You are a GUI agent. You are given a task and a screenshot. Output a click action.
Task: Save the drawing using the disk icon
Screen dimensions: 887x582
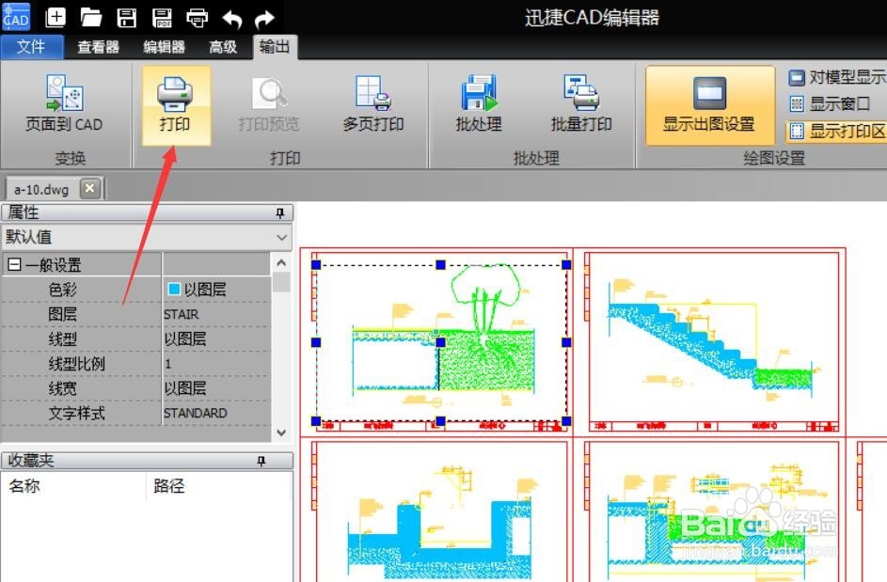(126, 18)
